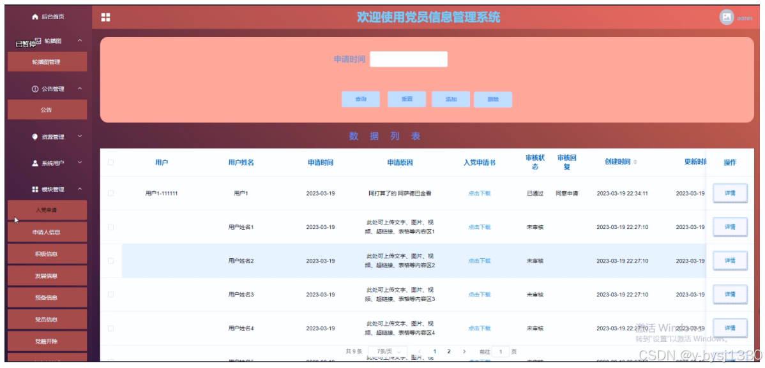Click the 重置 reset button
Image resolution: width=765 pixels, height=368 pixels.
[x=407, y=99]
